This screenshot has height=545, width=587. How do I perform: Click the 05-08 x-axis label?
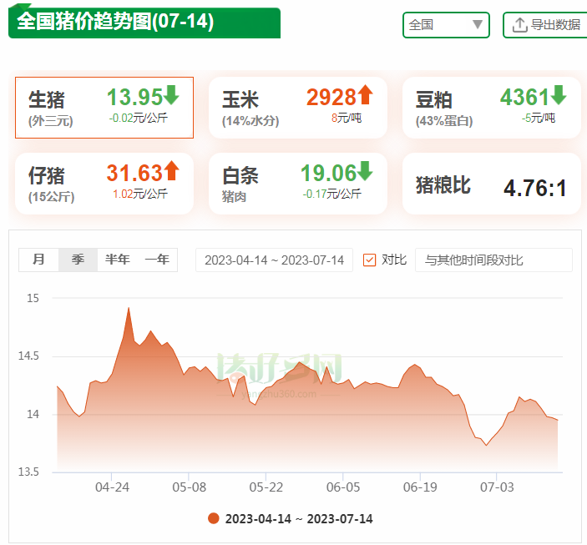189,487
